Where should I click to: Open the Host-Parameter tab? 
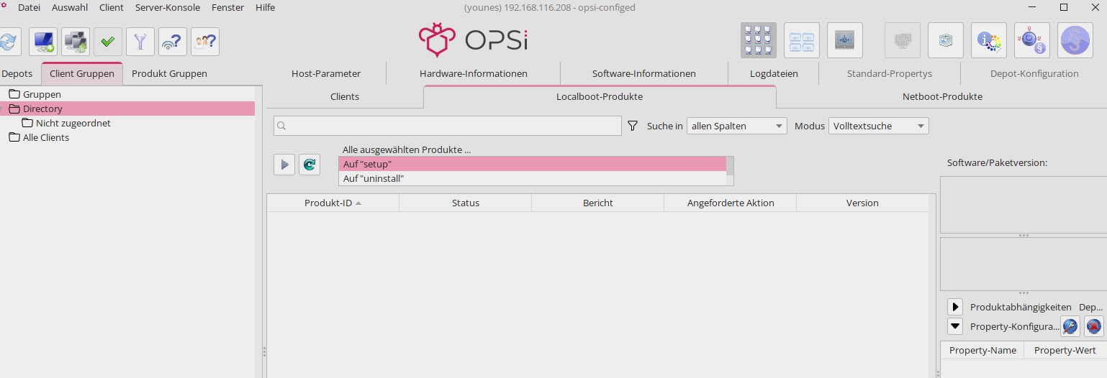326,73
